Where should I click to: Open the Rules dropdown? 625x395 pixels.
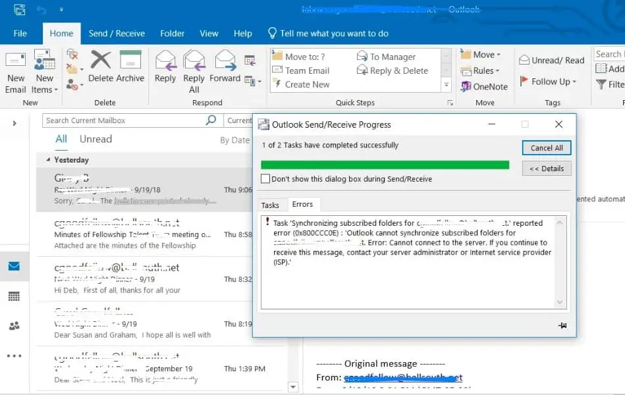pyautogui.click(x=480, y=70)
